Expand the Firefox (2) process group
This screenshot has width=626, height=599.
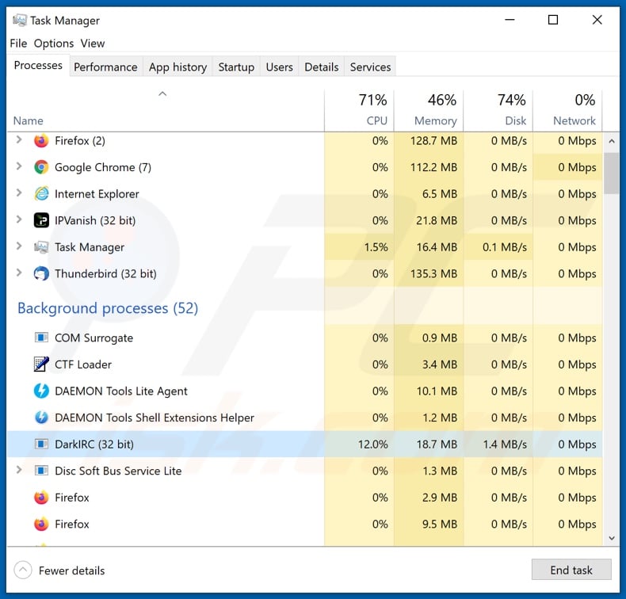[19, 139]
